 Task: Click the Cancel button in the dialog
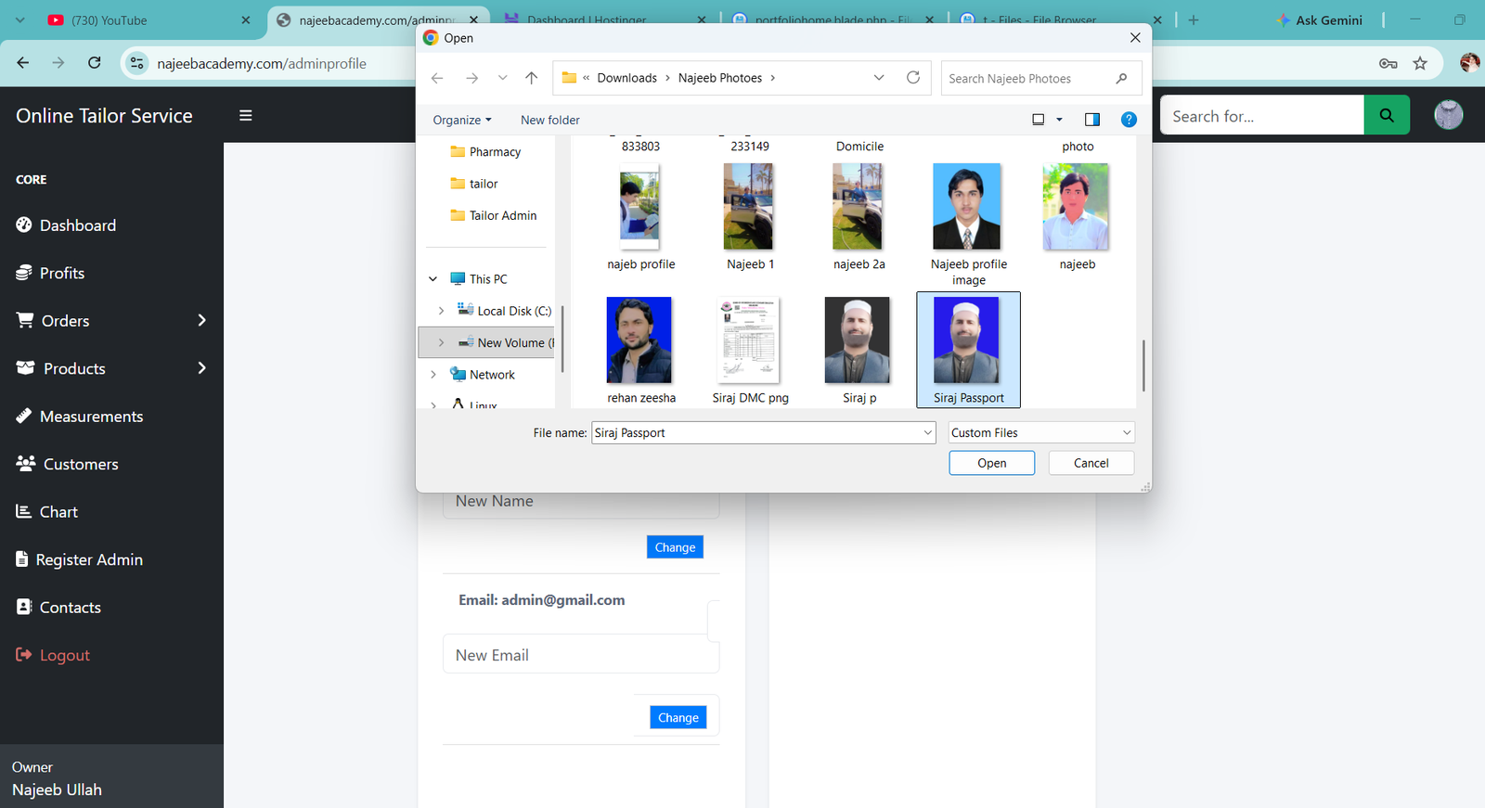1091,463
